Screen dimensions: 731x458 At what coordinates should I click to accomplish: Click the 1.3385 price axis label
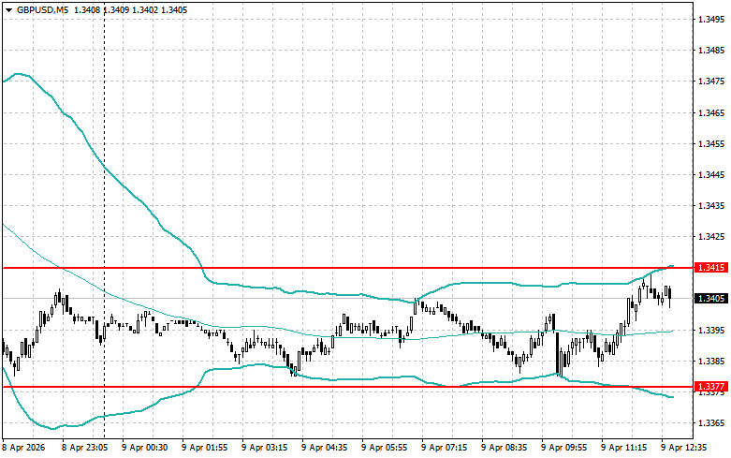coord(711,361)
